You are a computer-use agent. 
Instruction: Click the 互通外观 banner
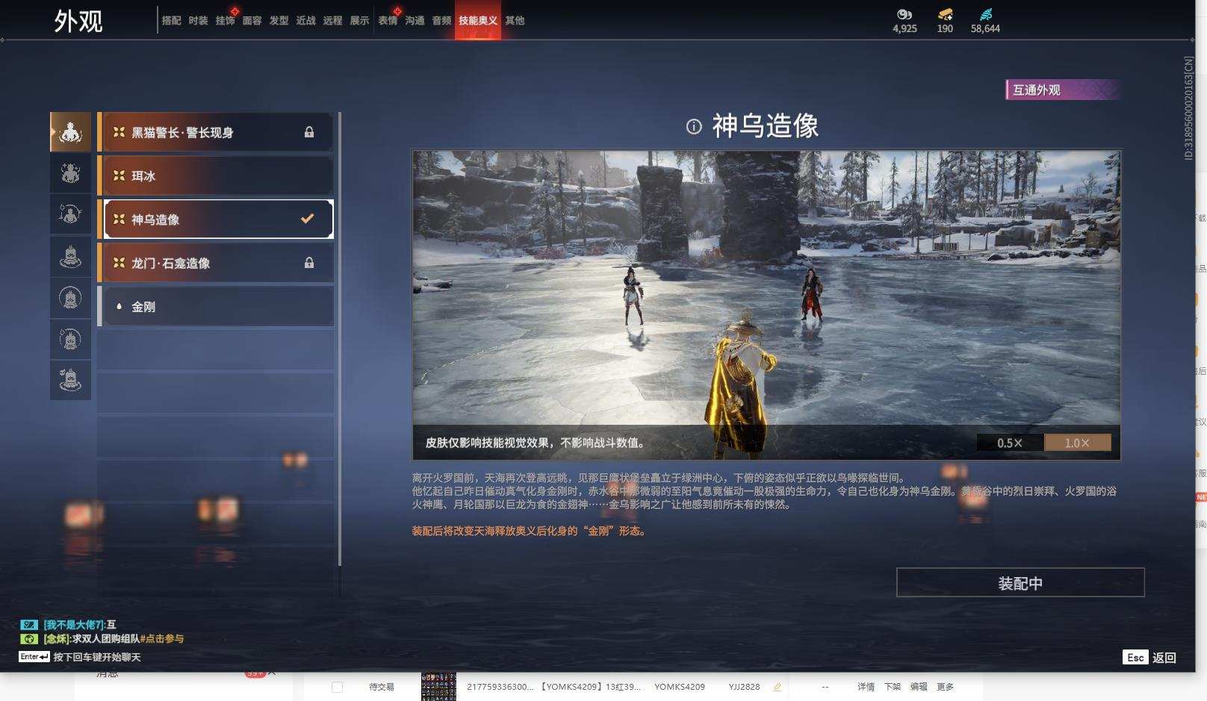(1063, 90)
